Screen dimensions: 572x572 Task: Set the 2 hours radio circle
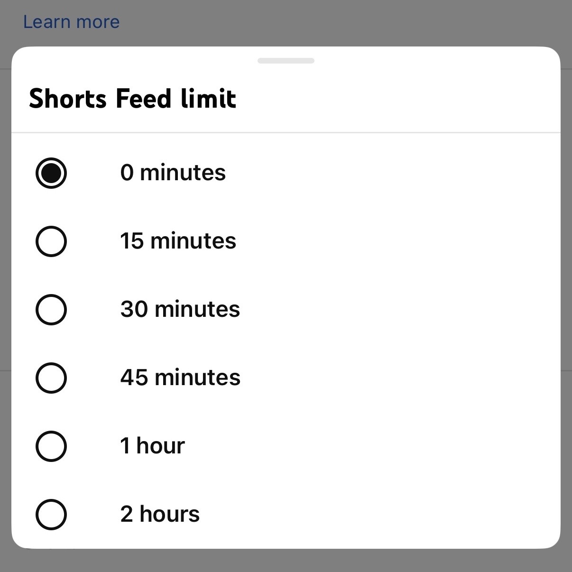51,515
